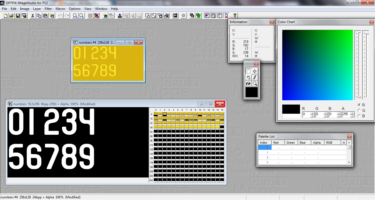Select the R radio button in Color Chart
The image size is (375, 200).
coord(359,105)
